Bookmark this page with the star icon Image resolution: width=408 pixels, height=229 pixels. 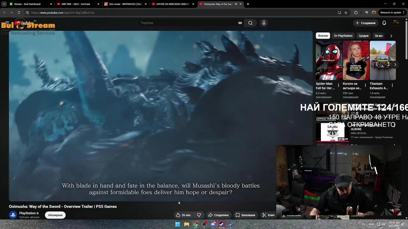point(346,13)
